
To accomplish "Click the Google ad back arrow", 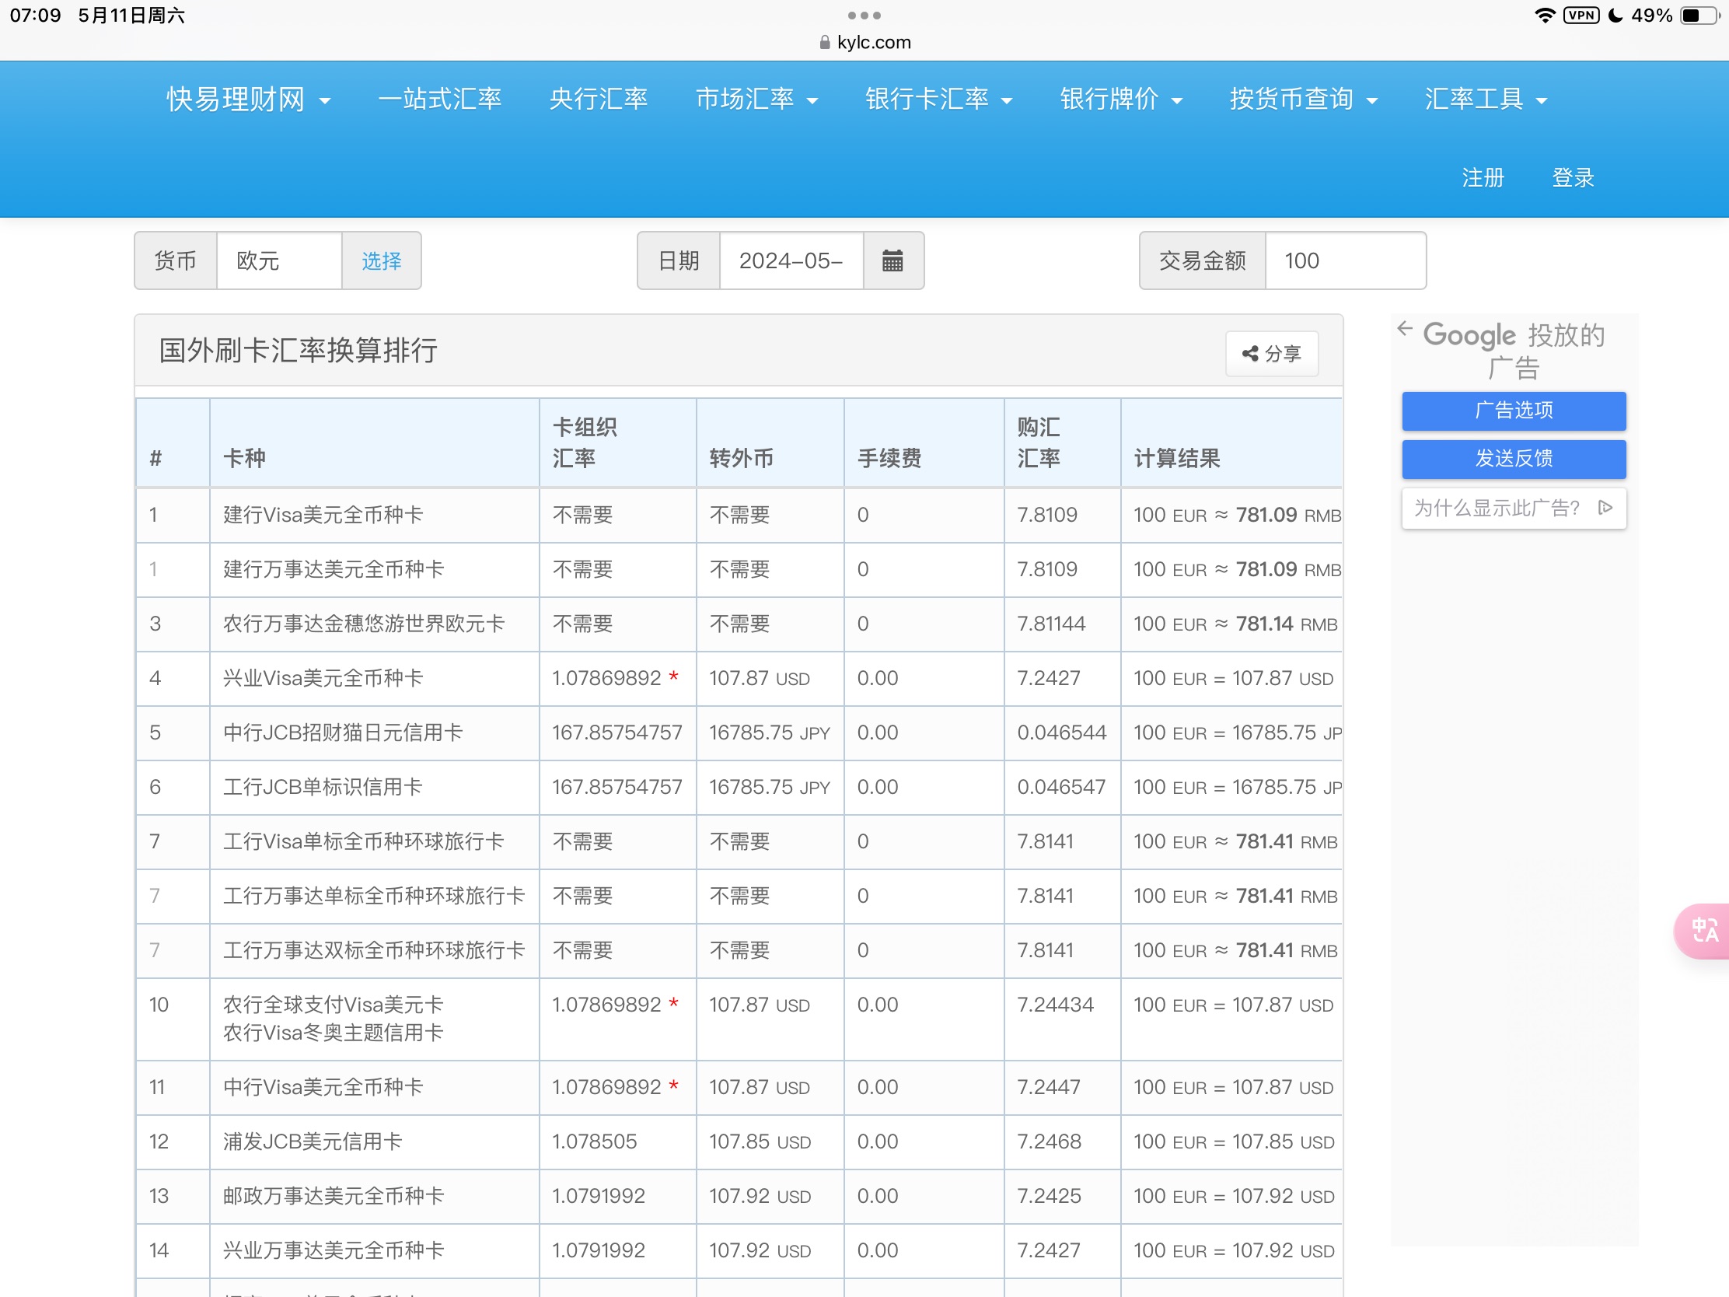I will pos(1405,329).
